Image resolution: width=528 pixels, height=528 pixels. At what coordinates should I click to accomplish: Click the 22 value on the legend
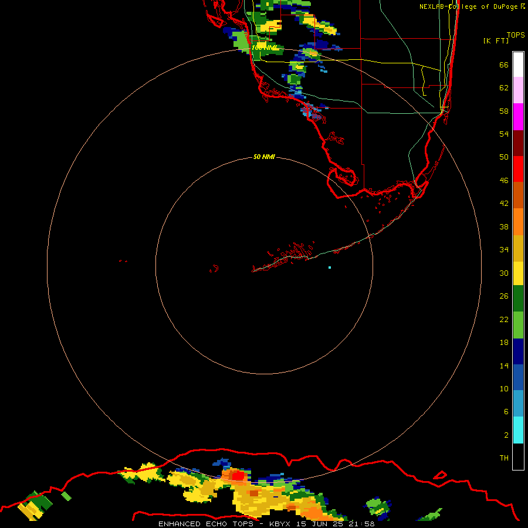click(504, 319)
